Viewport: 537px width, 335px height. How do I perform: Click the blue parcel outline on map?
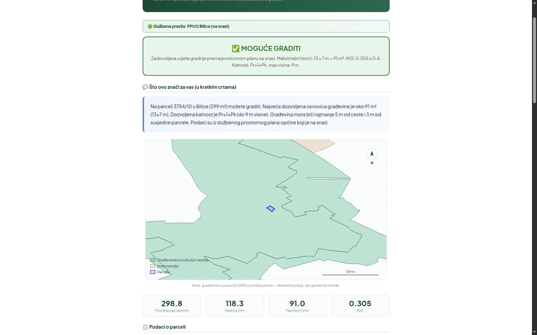coord(271,209)
